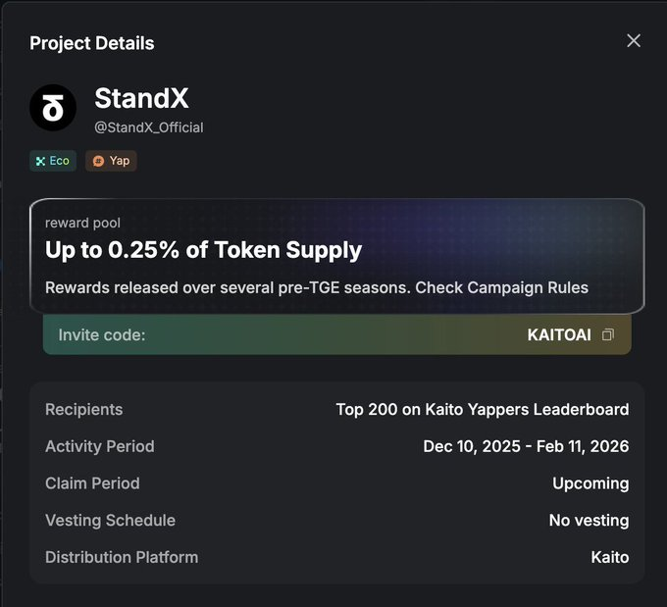Click the Invite code label
The width and height of the screenshot is (667, 607).
[x=102, y=335]
